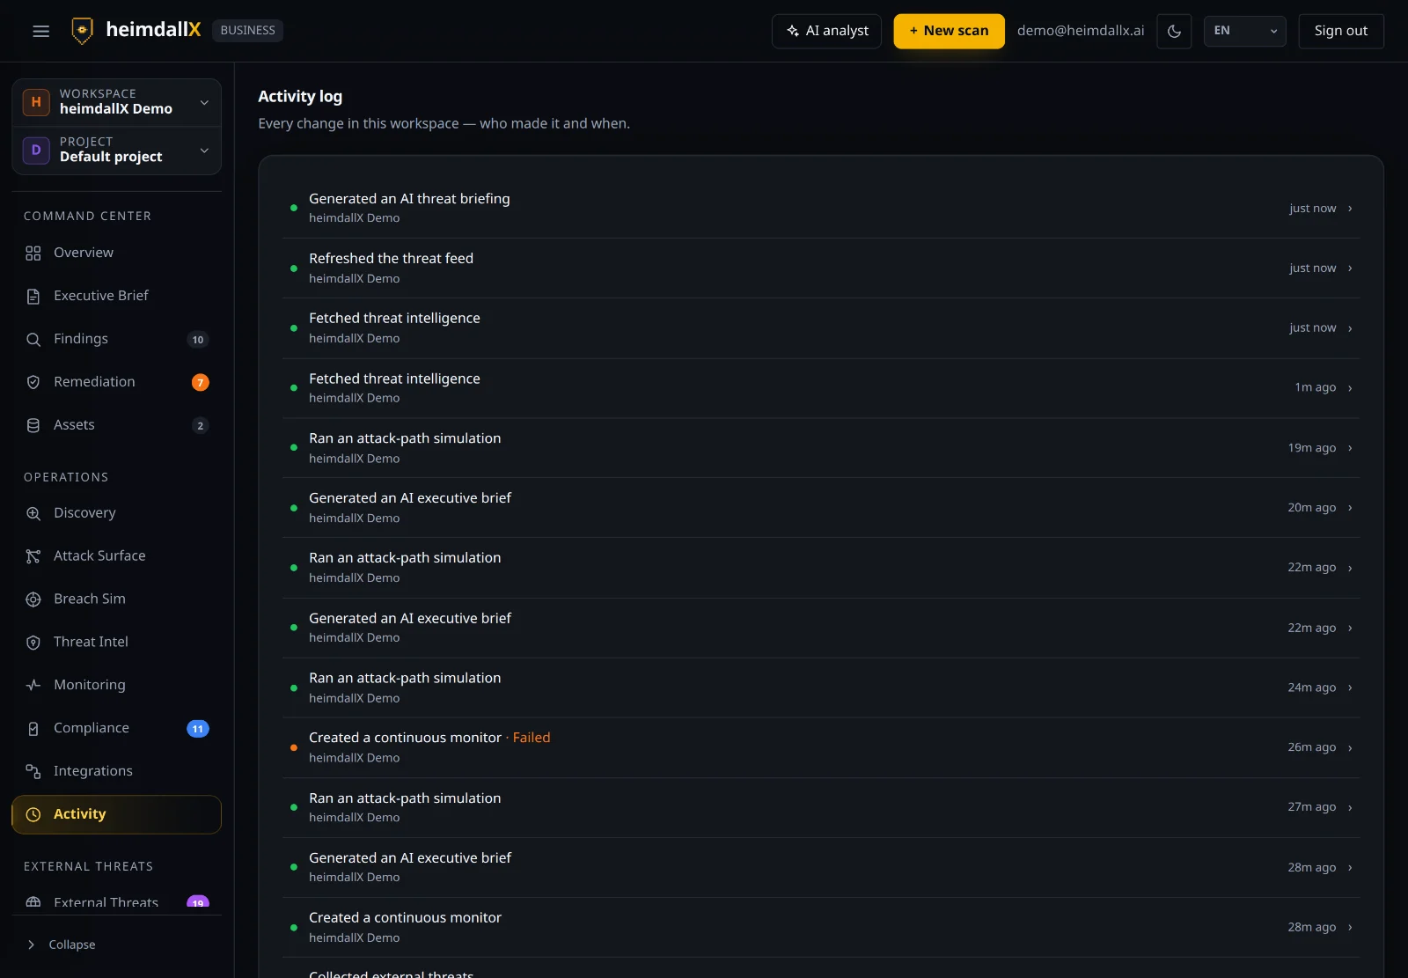The height and width of the screenshot is (978, 1408).
Task: Expand the Default project selector
Action: coord(116,151)
